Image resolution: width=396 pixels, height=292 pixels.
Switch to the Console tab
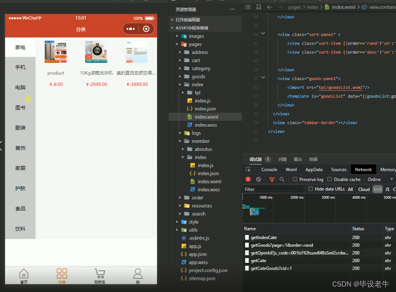[269, 170]
